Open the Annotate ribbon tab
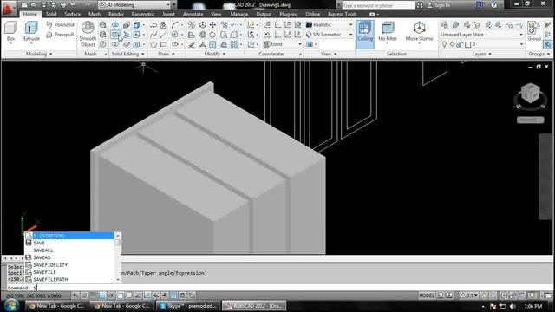 click(193, 14)
